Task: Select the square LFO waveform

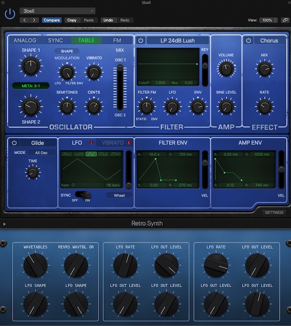Action: (103, 154)
